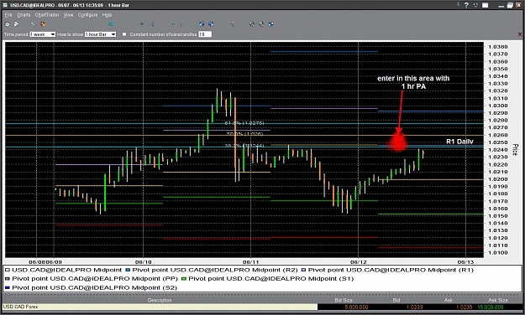Click the ask price value 1.0235
Viewport: 525px width, 315px height.
(464, 307)
